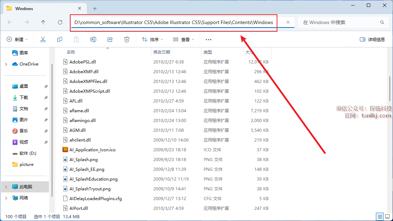Viewport: 393px width, 221px height.
Task: Select the aflame.dll file
Action: click(x=79, y=110)
